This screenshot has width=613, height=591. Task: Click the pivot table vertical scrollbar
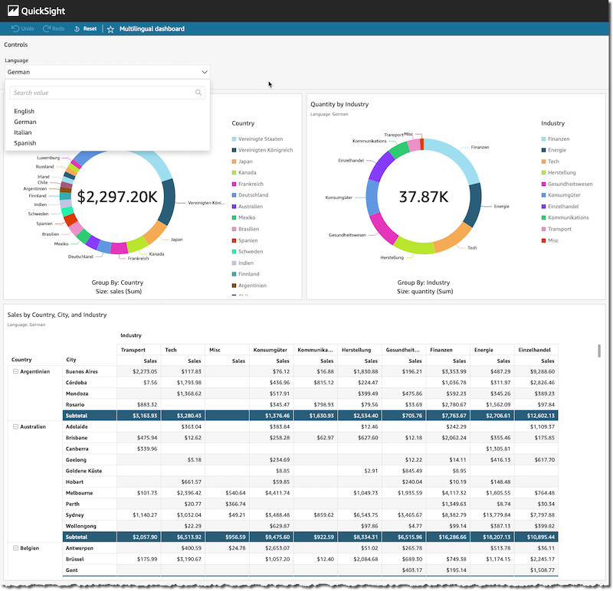click(598, 351)
